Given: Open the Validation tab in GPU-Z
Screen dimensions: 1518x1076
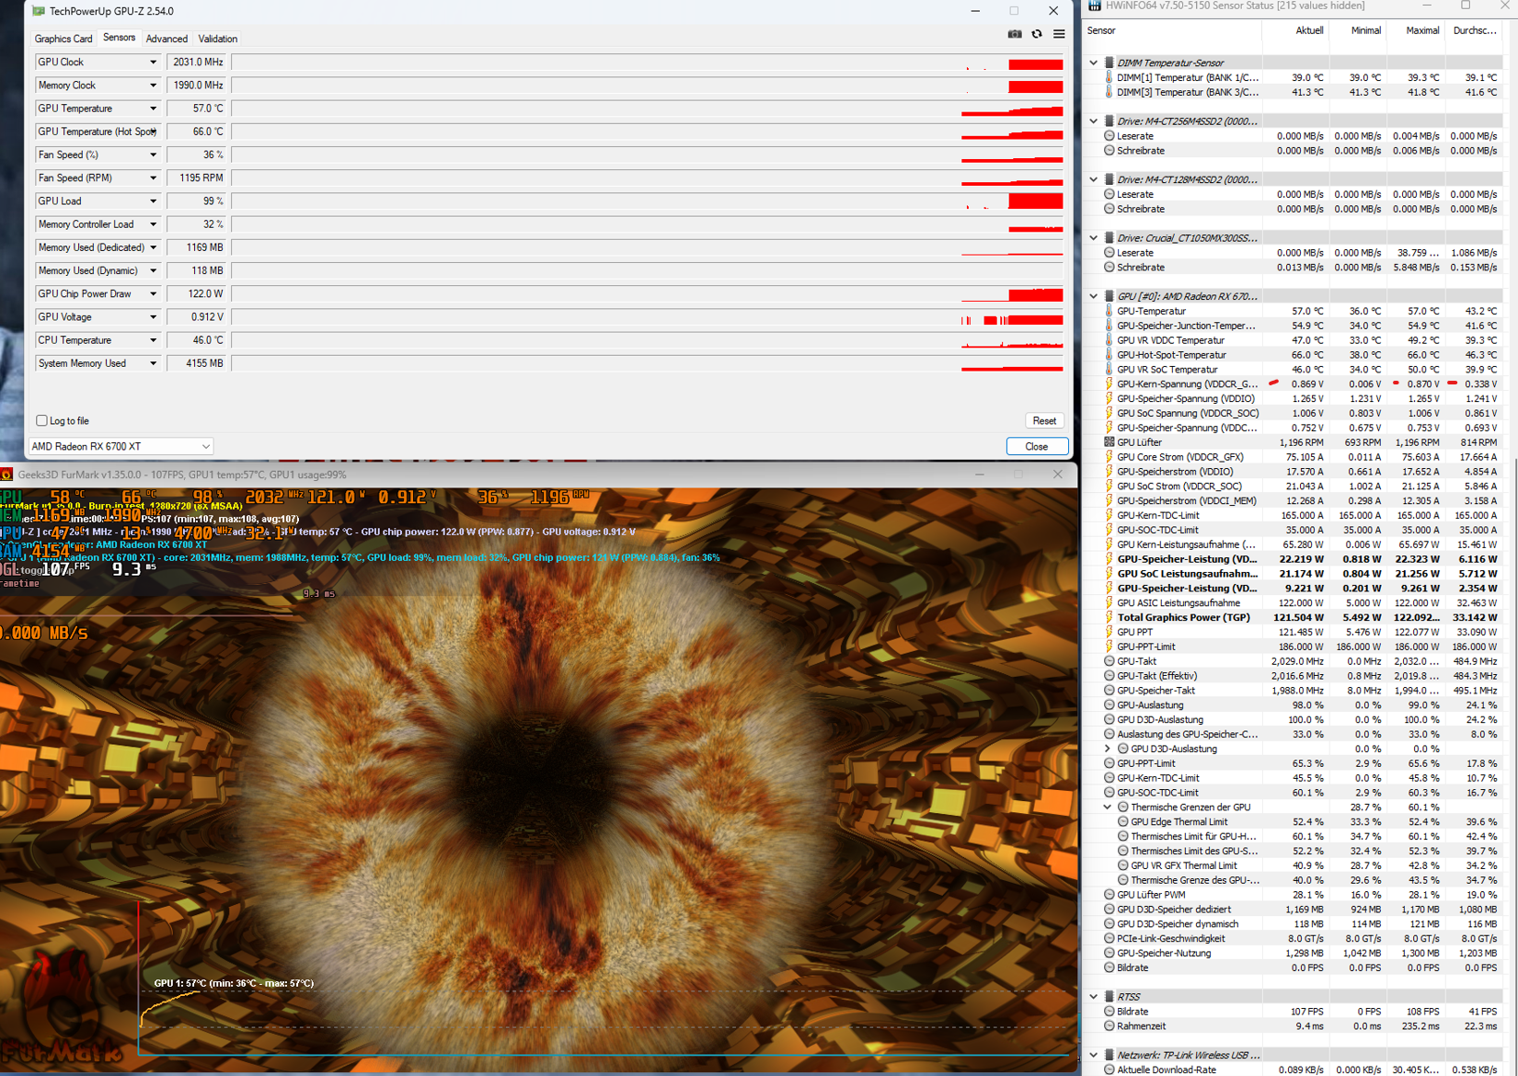Looking at the screenshot, I should [218, 39].
